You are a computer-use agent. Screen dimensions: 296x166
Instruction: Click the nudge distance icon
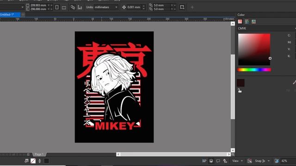tap(124, 7)
